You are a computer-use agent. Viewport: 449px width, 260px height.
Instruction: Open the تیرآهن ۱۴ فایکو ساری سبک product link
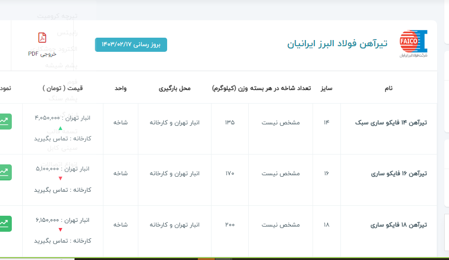(391, 122)
